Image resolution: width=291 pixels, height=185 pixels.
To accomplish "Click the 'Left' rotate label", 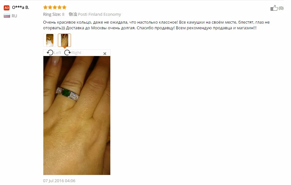I will coord(57,53).
